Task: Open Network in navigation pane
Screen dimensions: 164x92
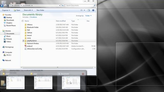Action: 8,60
